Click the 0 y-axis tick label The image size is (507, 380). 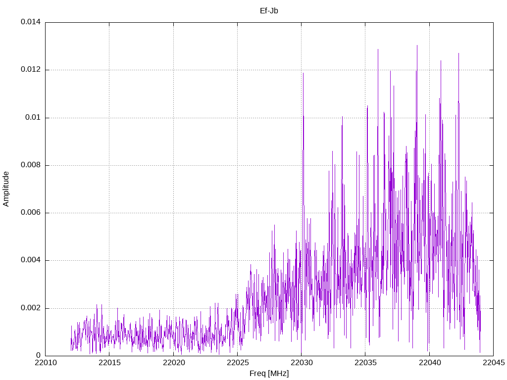tap(39, 355)
